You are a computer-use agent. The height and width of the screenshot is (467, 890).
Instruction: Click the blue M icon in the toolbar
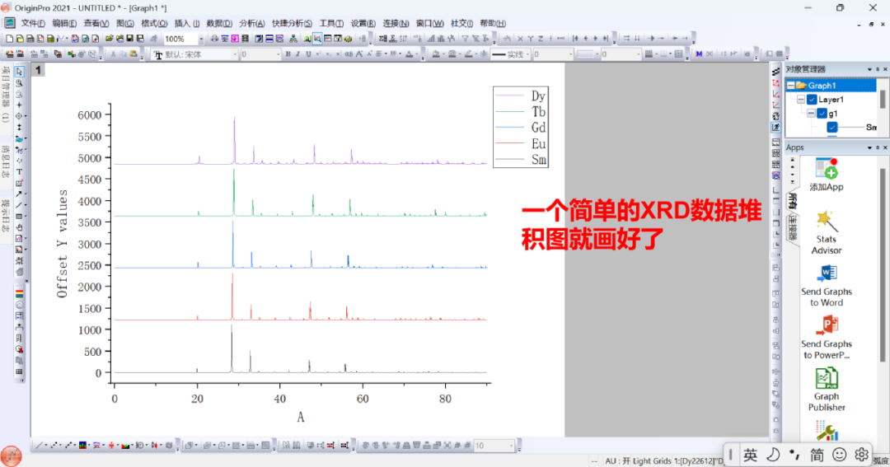click(699, 54)
